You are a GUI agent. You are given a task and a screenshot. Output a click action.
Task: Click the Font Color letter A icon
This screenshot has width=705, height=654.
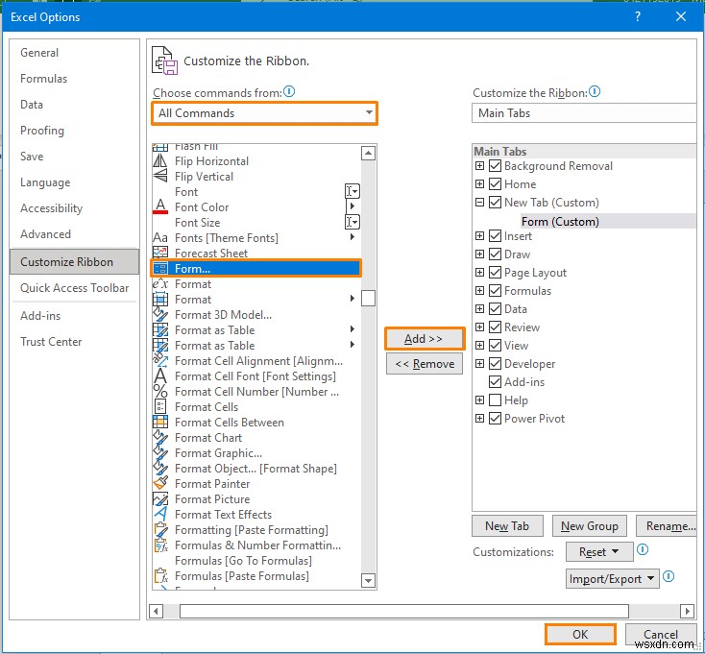(x=160, y=206)
